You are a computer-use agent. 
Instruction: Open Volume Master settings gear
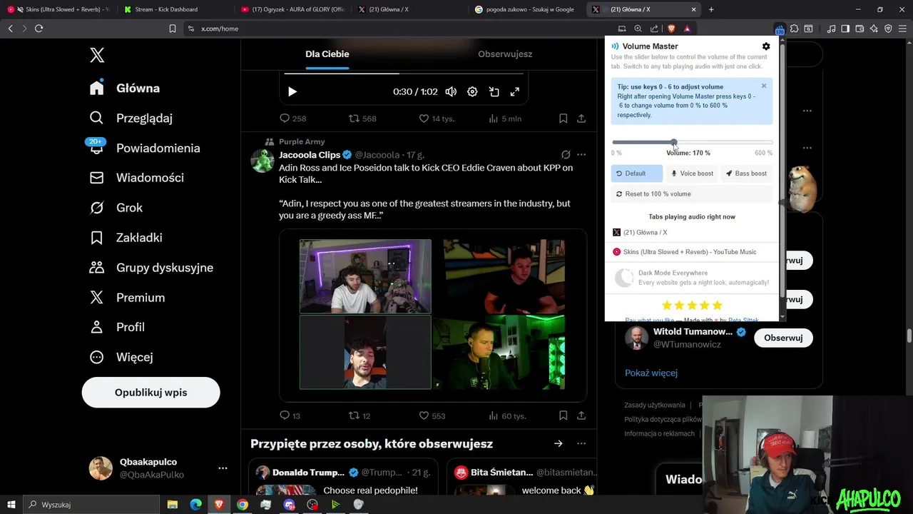pos(766,46)
